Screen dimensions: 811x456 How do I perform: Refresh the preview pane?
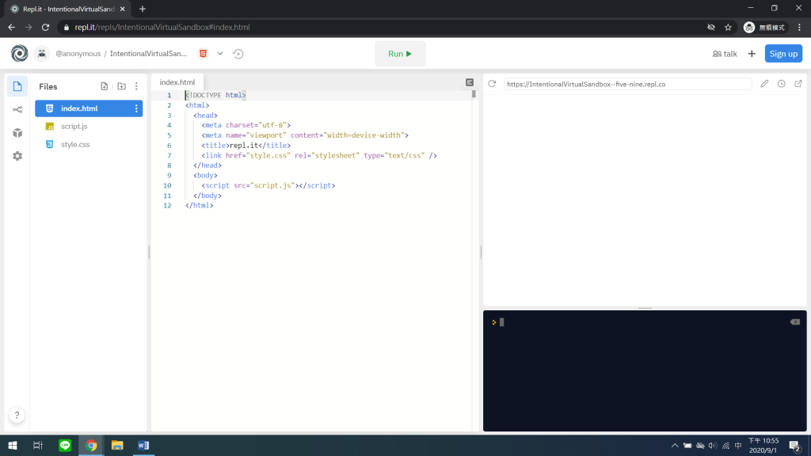click(492, 84)
